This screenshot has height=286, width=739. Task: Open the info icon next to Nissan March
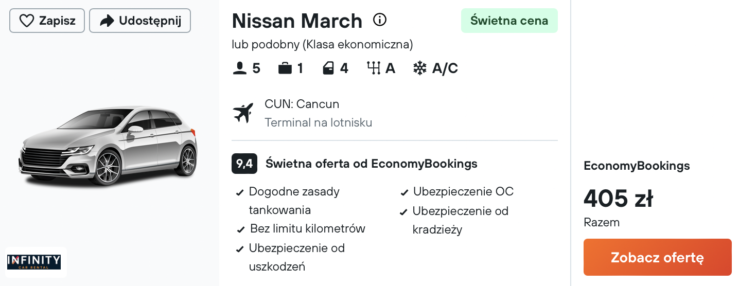[x=379, y=20]
